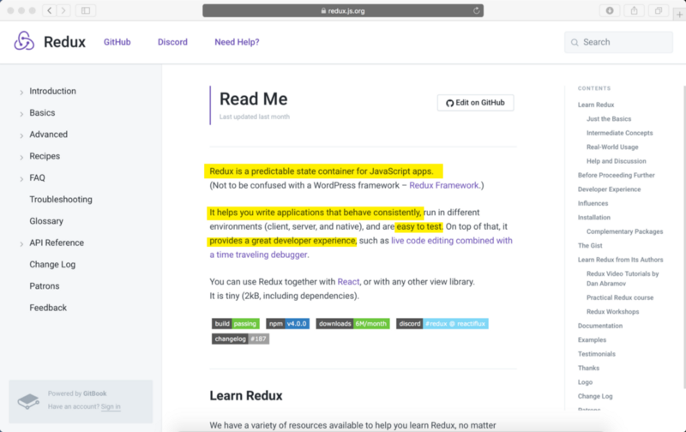Viewport: 686px width, 432px height.
Task: Jump to Complementary Packages in contents
Action: click(x=625, y=231)
